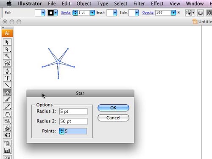This screenshot has width=212, height=159.
Task: Click the Recolor Artwork wheel icon
Action: pos(201,13)
